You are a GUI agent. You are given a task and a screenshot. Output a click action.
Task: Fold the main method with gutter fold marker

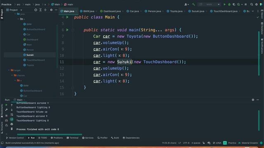click(73, 30)
